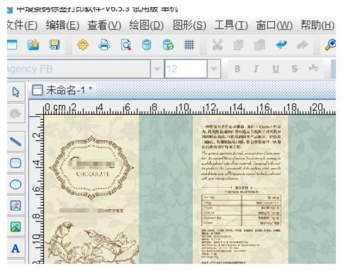
Task: Redo with the gray arrow icon
Action: tap(303, 45)
